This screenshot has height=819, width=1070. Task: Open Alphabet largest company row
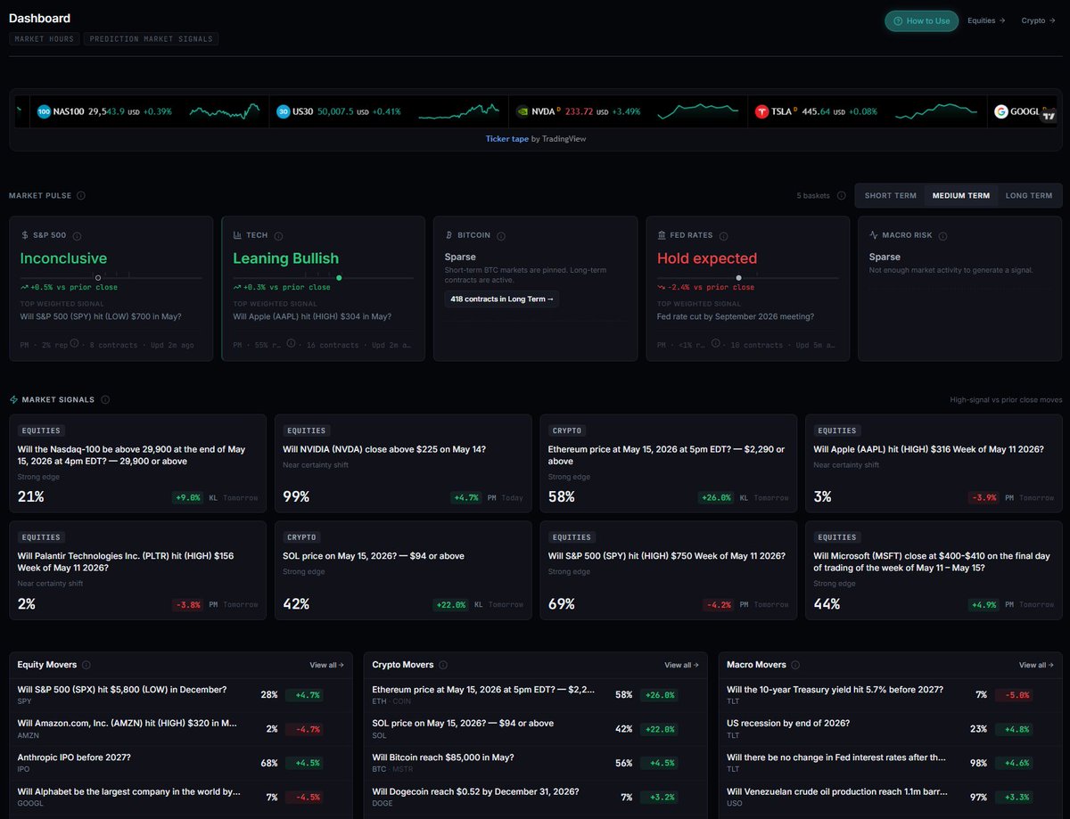(181, 797)
